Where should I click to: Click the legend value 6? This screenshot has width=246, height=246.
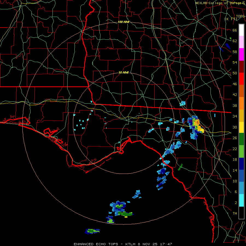[236, 192]
